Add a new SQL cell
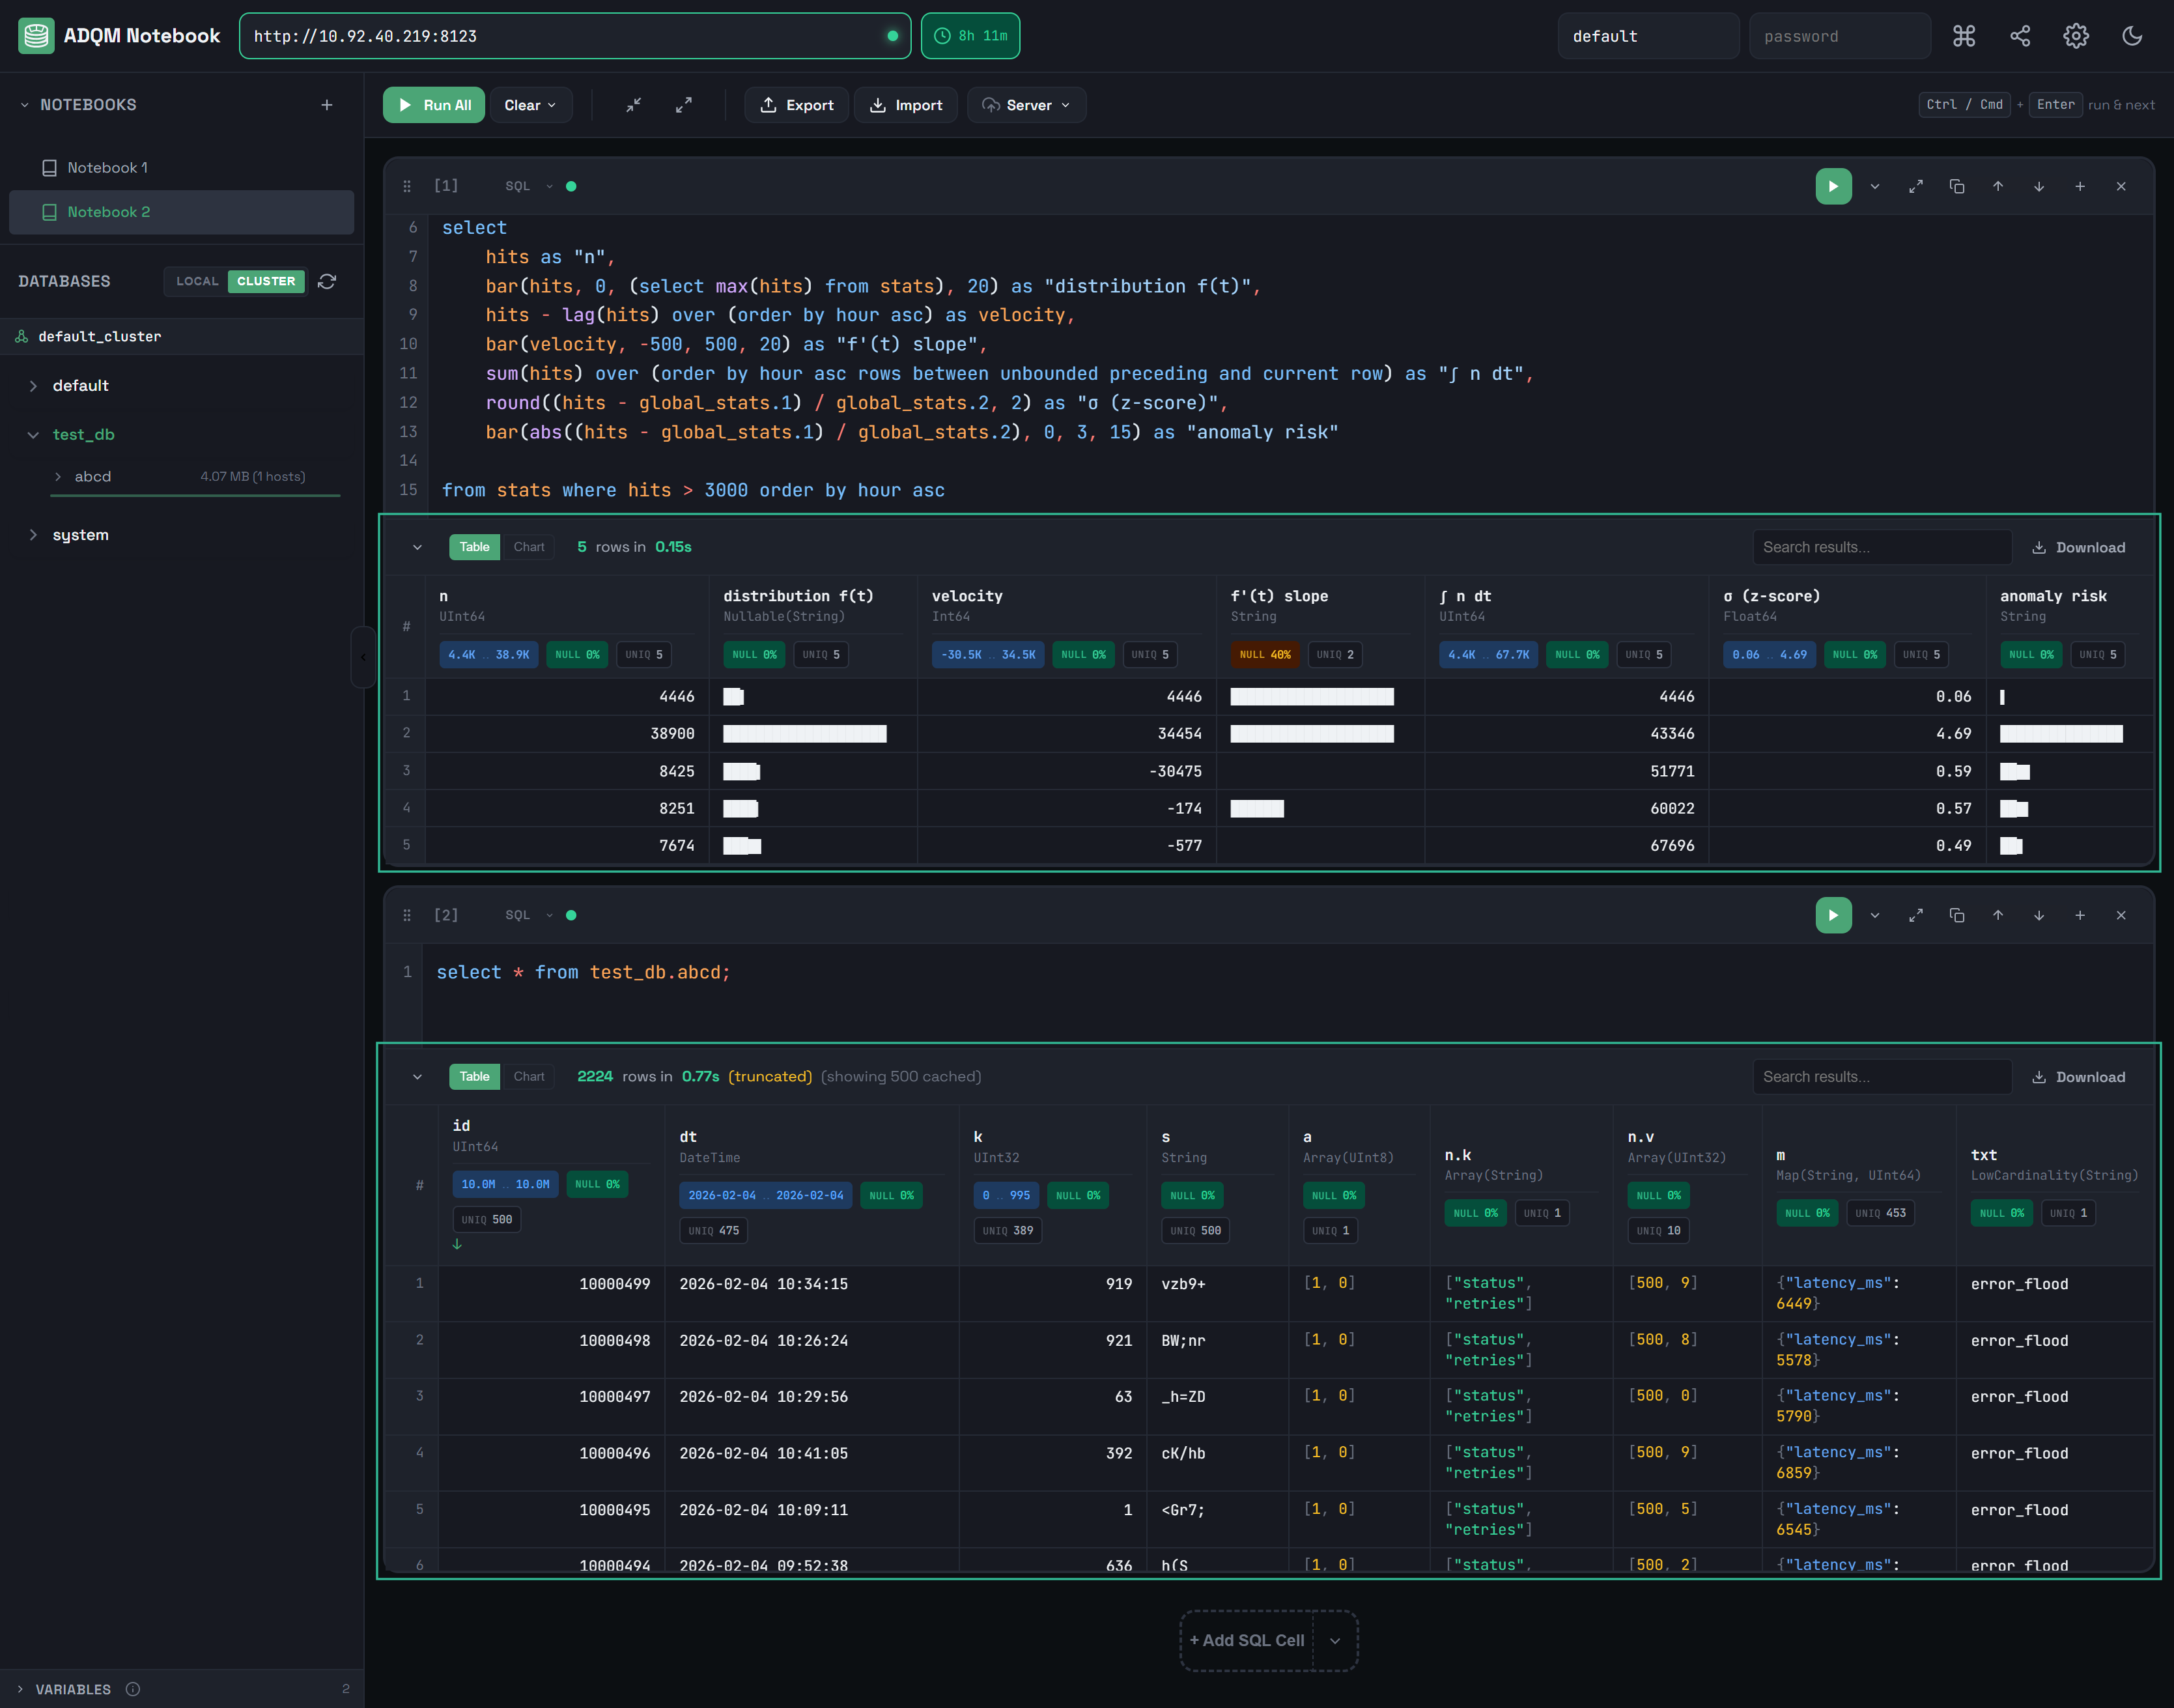This screenshot has height=1708, width=2174. point(1245,1640)
